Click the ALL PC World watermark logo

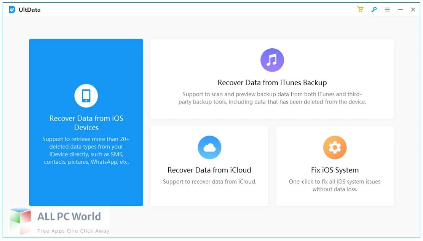click(57, 220)
